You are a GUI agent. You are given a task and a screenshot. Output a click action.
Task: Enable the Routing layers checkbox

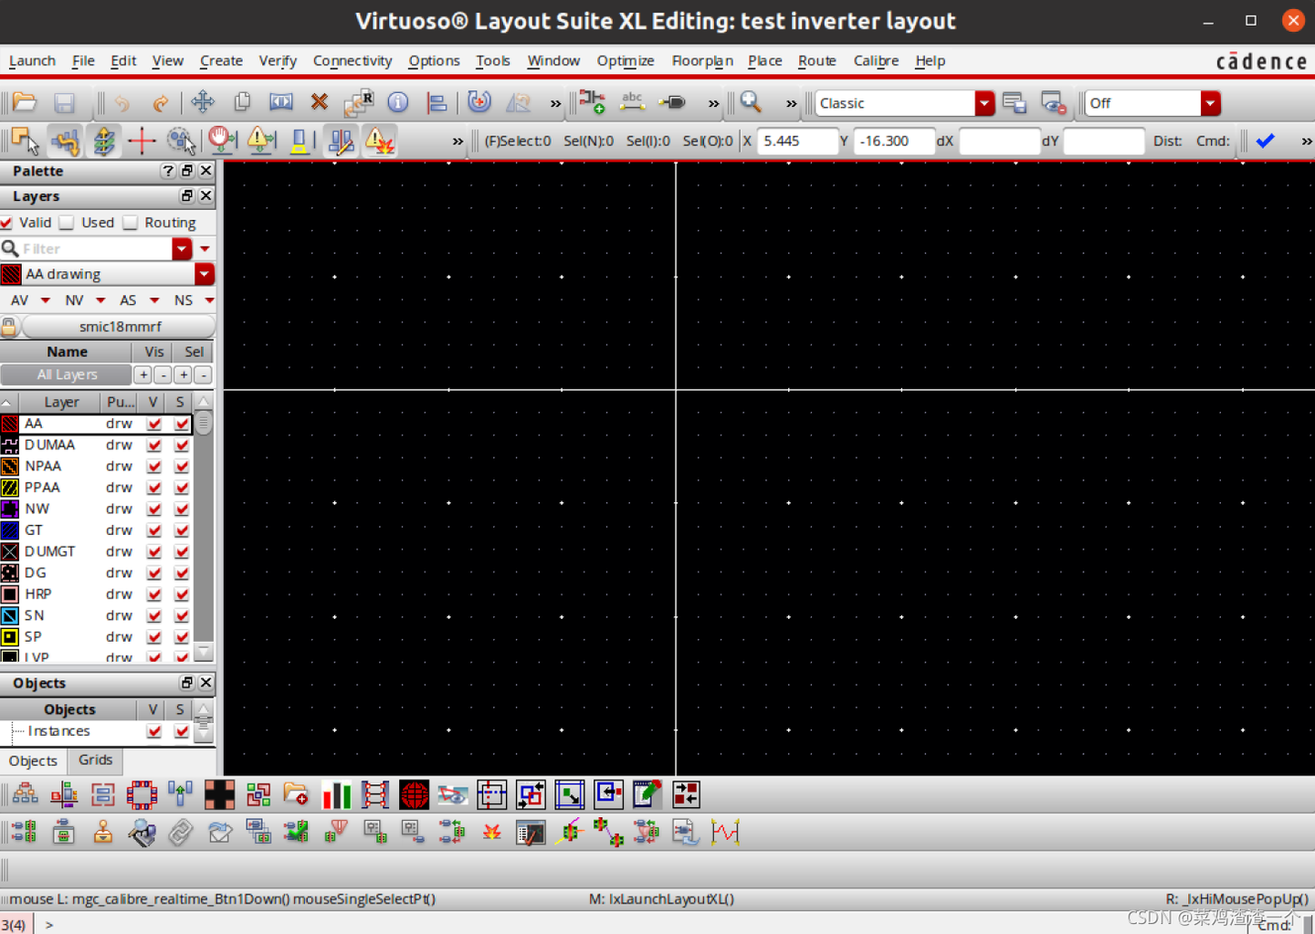[x=131, y=222]
